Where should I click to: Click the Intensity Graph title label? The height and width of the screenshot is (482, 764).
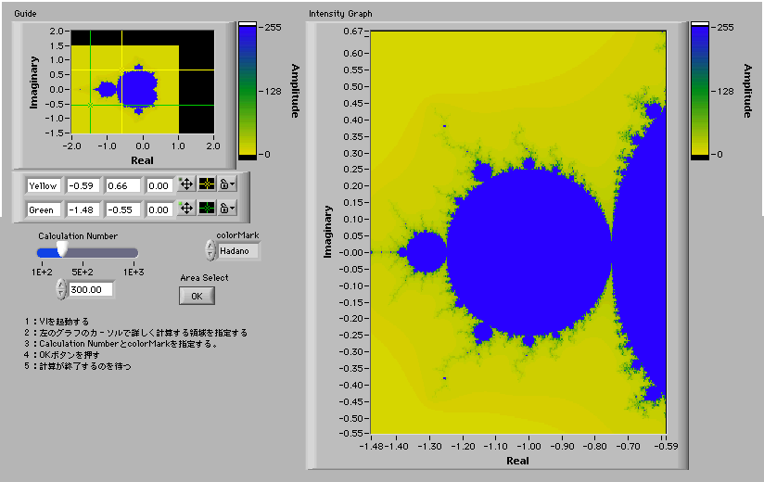coord(340,14)
